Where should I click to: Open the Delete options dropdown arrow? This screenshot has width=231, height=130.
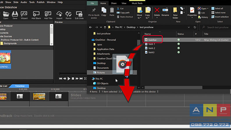[x=157, y=18]
